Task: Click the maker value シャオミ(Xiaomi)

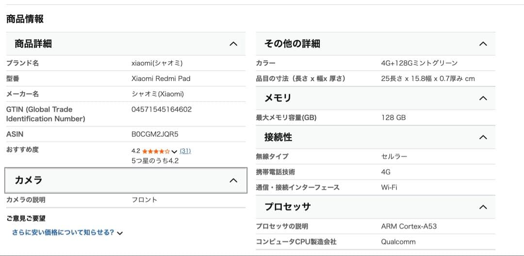Action: point(158,94)
